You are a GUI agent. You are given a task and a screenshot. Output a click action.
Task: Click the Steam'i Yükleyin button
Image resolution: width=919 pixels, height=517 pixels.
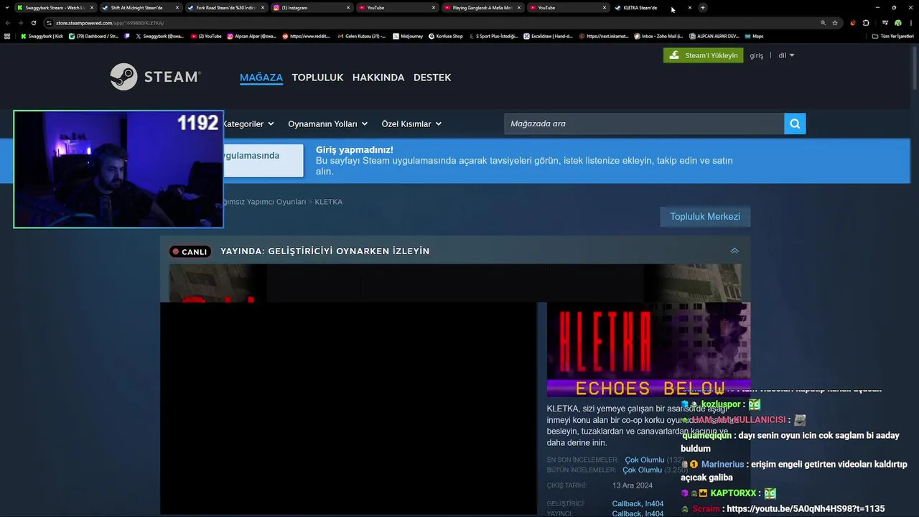pos(704,55)
